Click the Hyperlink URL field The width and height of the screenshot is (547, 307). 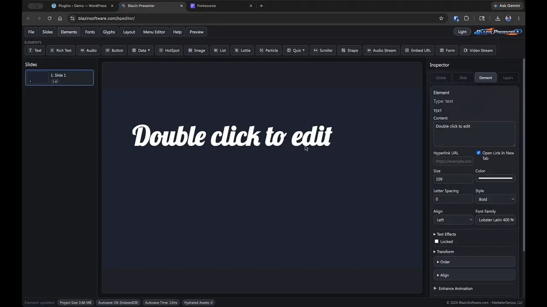click(453, 161)
